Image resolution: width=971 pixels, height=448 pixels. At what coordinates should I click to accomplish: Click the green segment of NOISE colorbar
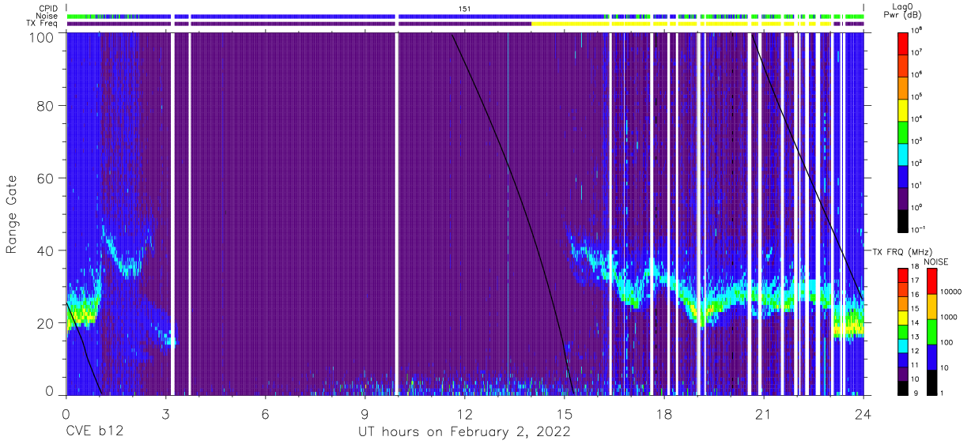[x=932, y=330]
